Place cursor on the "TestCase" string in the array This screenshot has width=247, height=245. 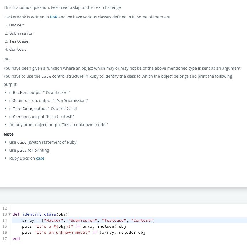[114, 221]
